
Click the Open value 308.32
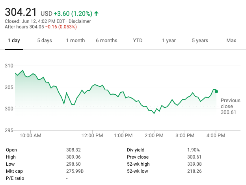coord(73,150)
